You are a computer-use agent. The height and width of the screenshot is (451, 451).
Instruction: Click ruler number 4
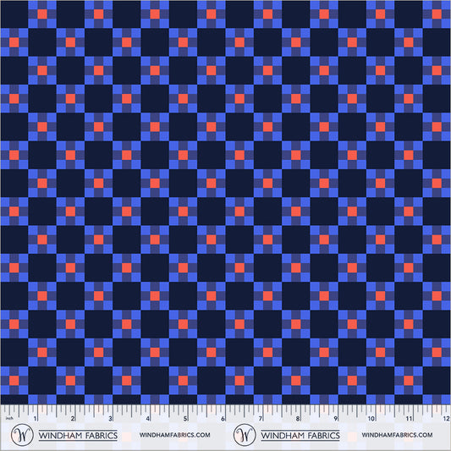click(148, 419)
